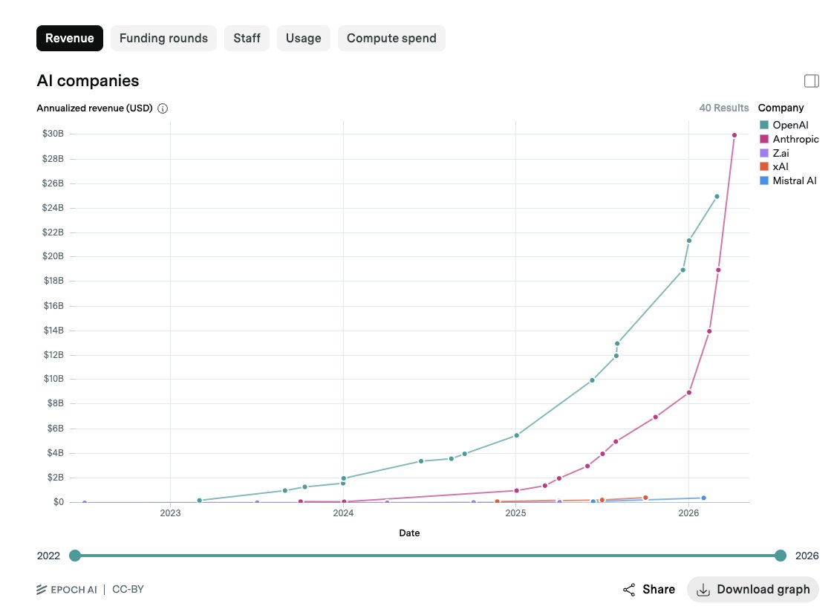Open the CC-BY license link

point(128,590)
